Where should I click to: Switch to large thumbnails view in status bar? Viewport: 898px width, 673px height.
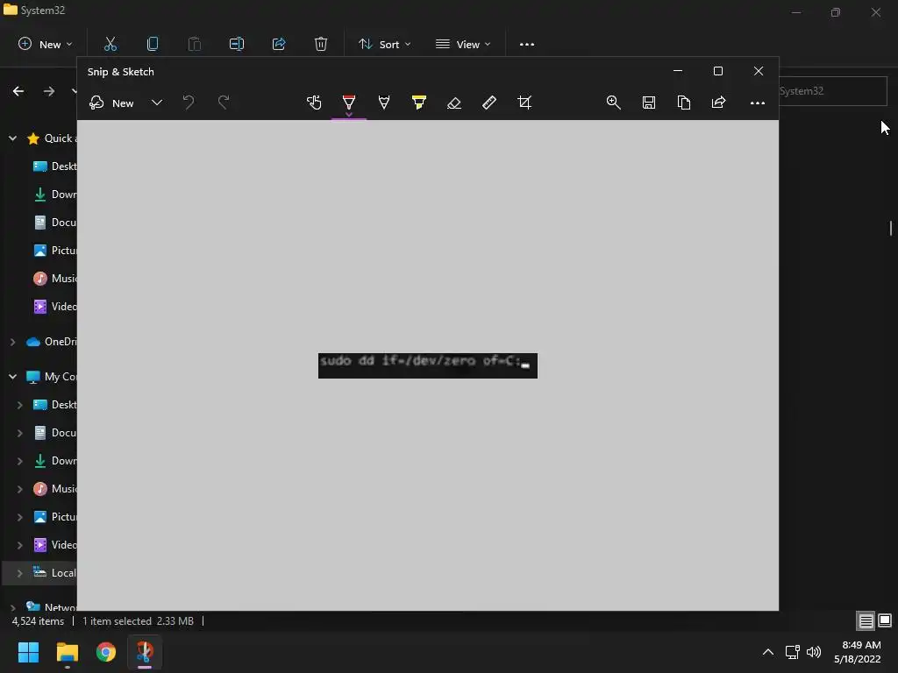(885, 620)
